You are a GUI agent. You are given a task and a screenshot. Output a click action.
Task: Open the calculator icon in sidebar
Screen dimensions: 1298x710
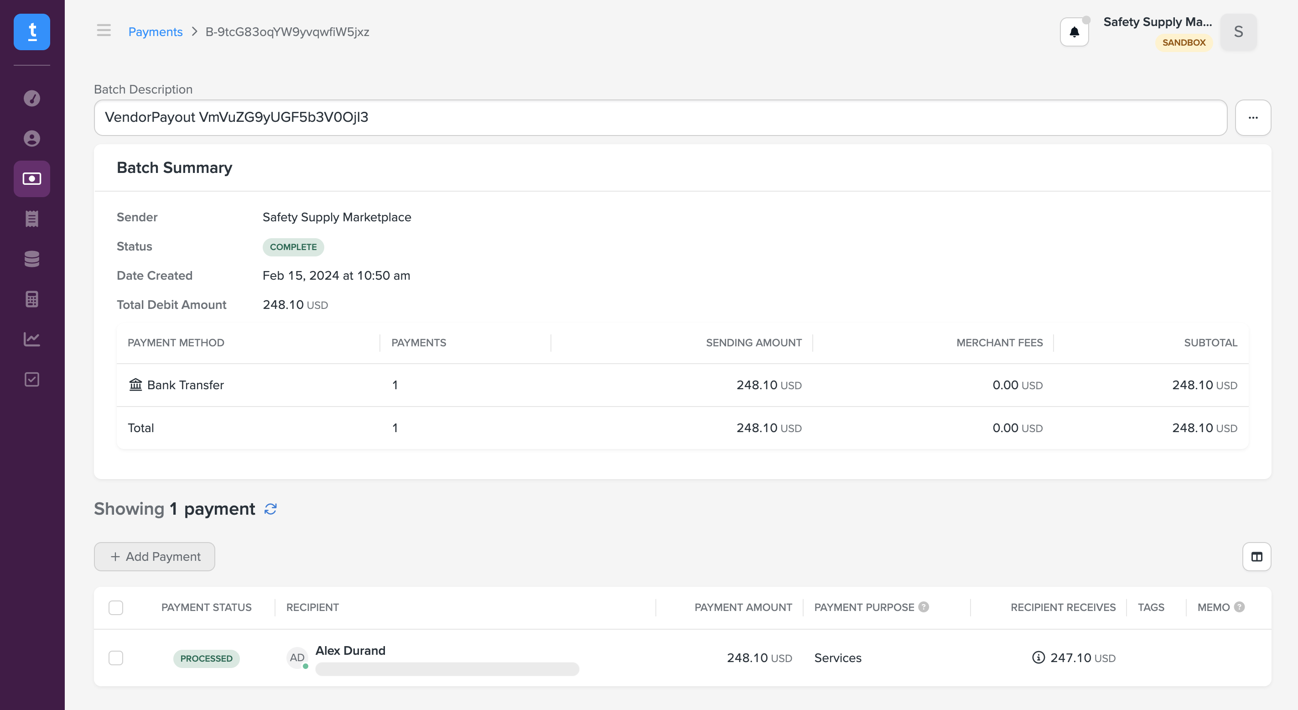pos(32,299)
